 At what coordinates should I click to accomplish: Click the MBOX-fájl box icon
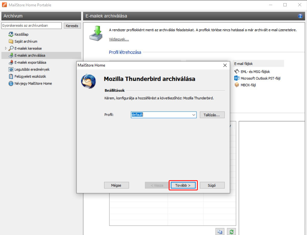point(237,85)
